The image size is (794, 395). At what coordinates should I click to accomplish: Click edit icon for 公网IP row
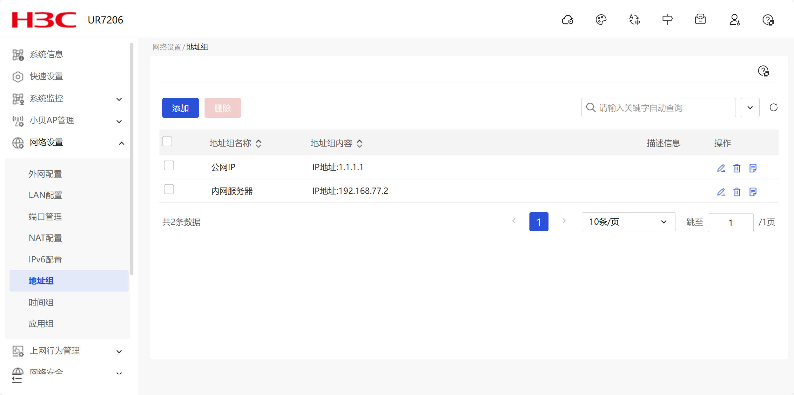coord(721,168)
